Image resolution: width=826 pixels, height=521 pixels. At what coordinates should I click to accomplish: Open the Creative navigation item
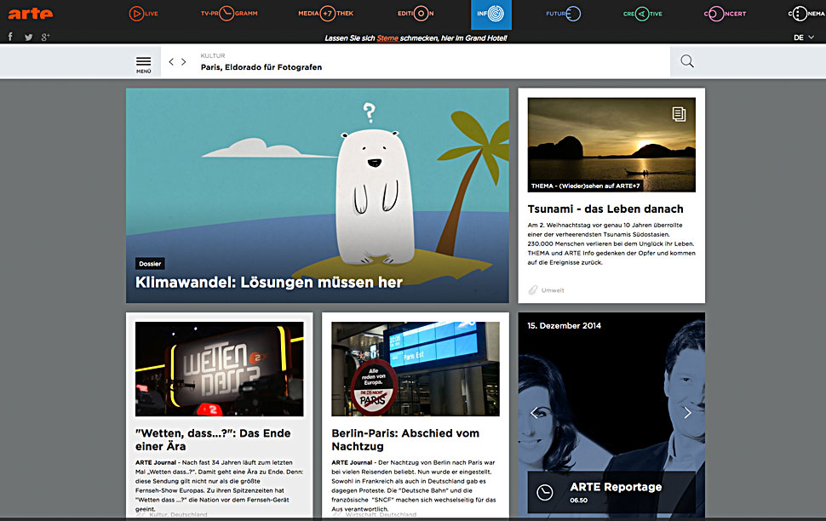[x=643, y=14]
